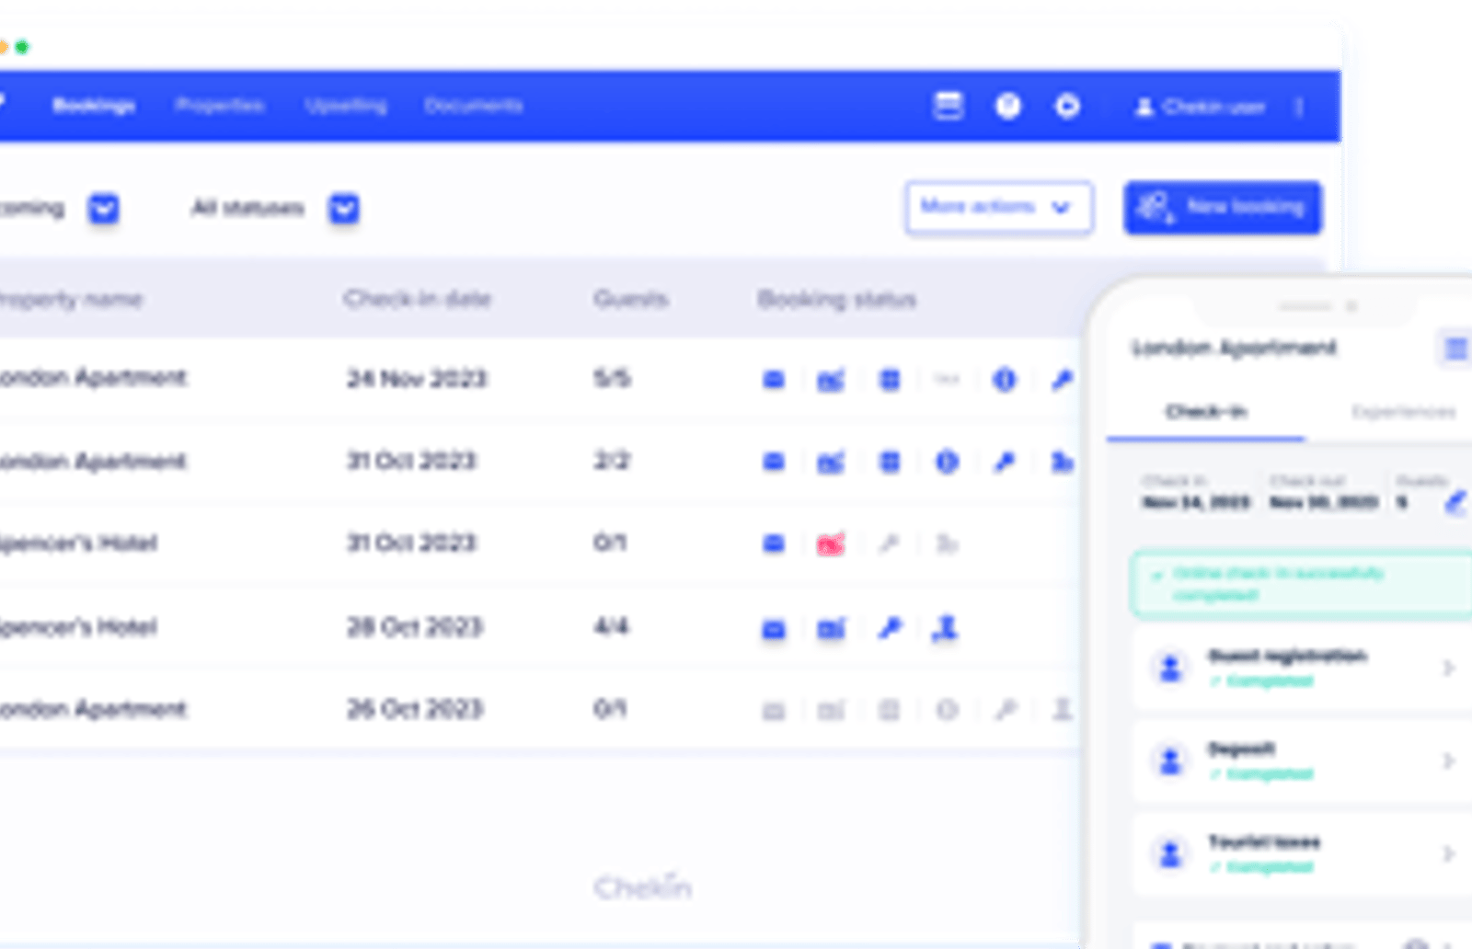Viewport: 1472px width, 949px height.
Task: Open the Chekin user account menu
Action: [1201, 108]
